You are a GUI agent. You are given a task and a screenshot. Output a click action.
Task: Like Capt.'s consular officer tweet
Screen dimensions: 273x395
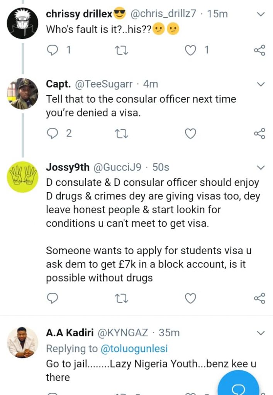[191, 133]
